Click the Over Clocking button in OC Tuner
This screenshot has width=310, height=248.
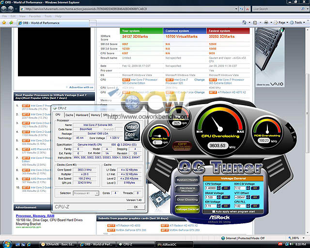click(x=187, y=200)
